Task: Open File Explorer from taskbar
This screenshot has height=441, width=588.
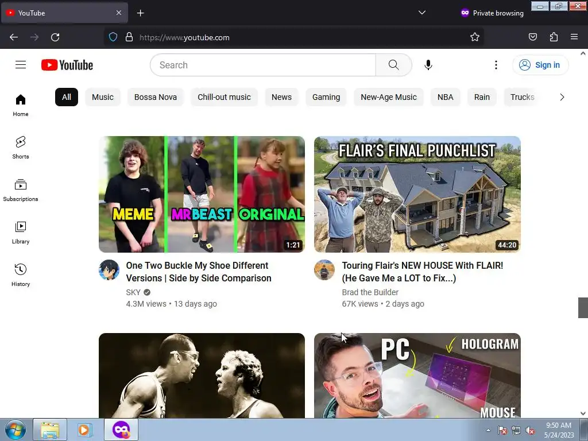Action: coord(50,430)
